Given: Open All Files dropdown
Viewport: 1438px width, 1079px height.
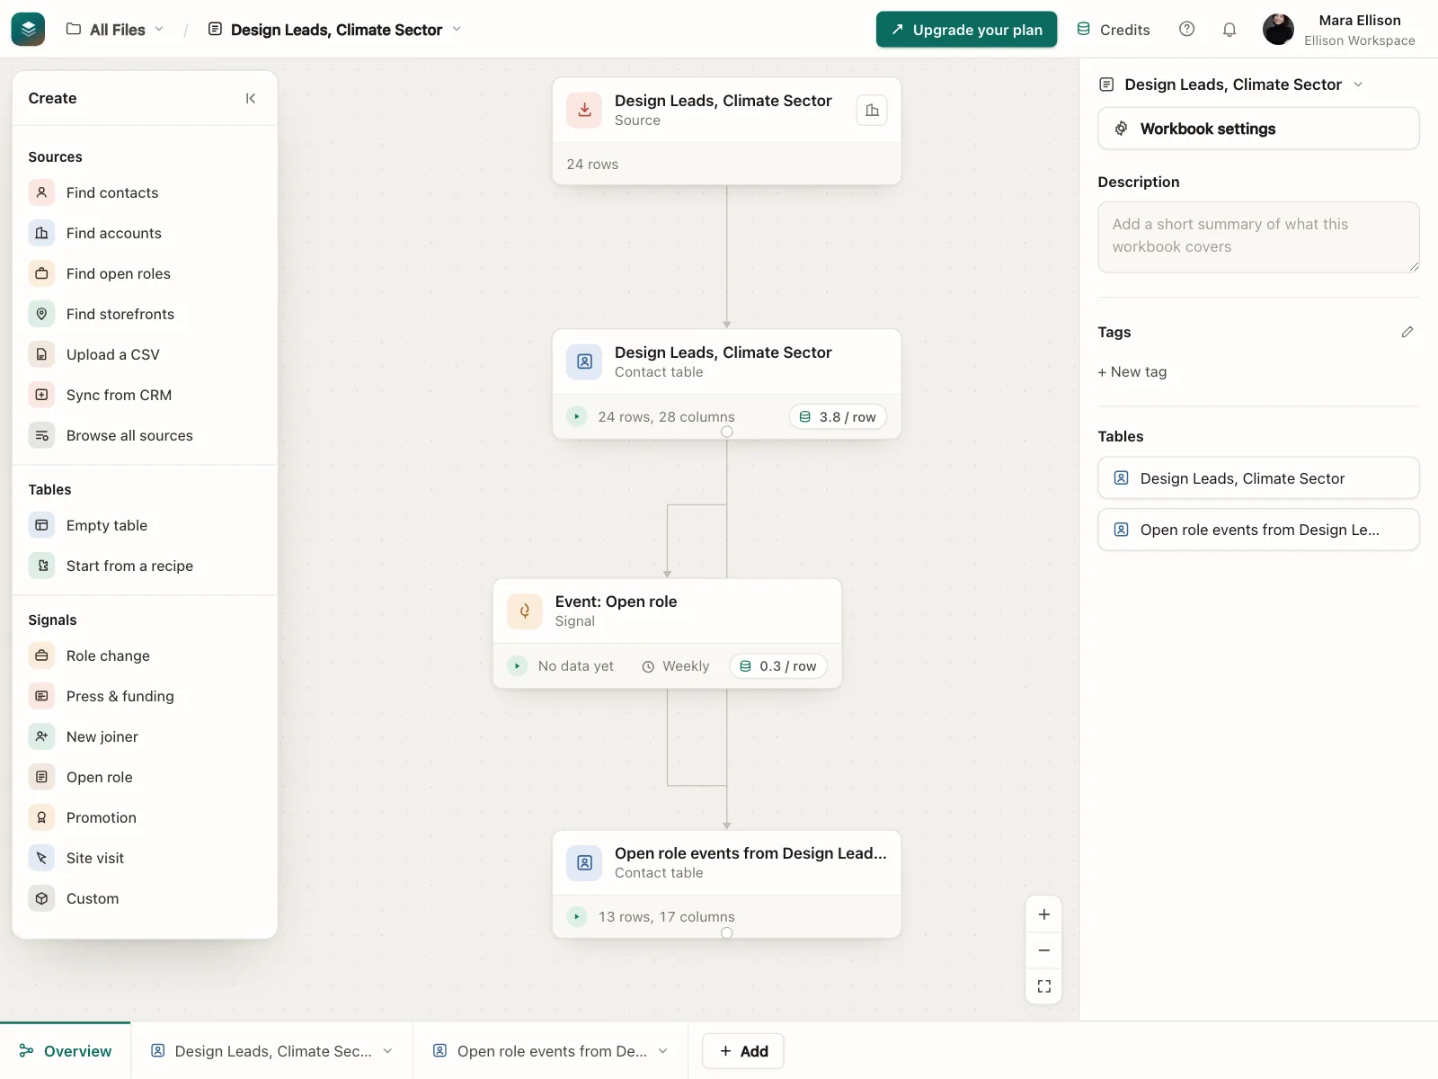Looking at the screenshot, I should [x=115, y=29].
